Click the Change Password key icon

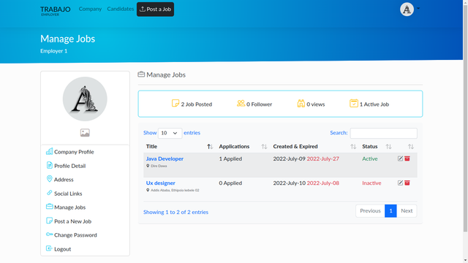50,235
